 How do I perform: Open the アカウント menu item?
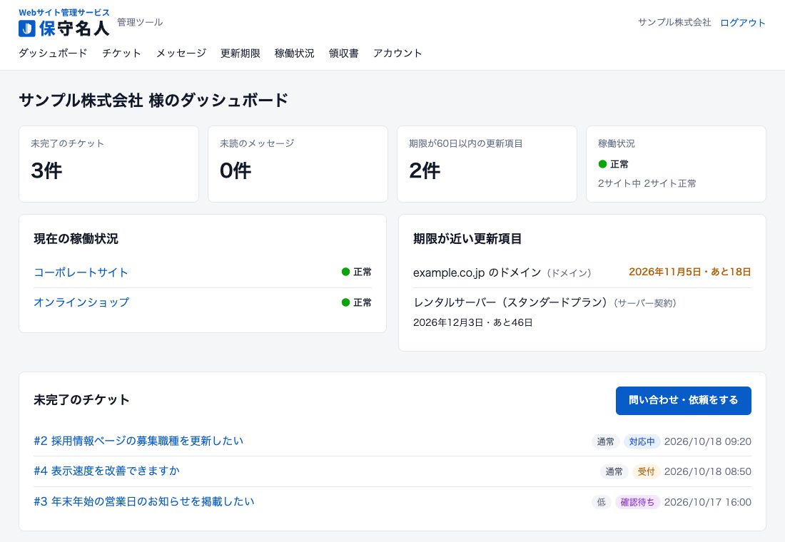(397, 53)
